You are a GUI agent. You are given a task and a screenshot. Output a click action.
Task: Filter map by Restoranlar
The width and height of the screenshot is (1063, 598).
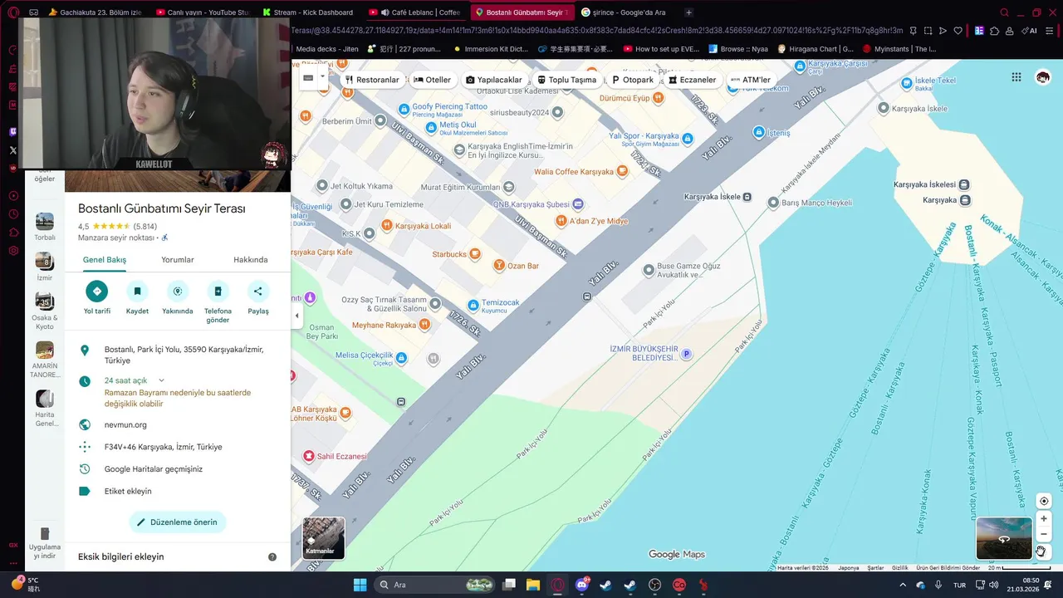pos(373,80)
